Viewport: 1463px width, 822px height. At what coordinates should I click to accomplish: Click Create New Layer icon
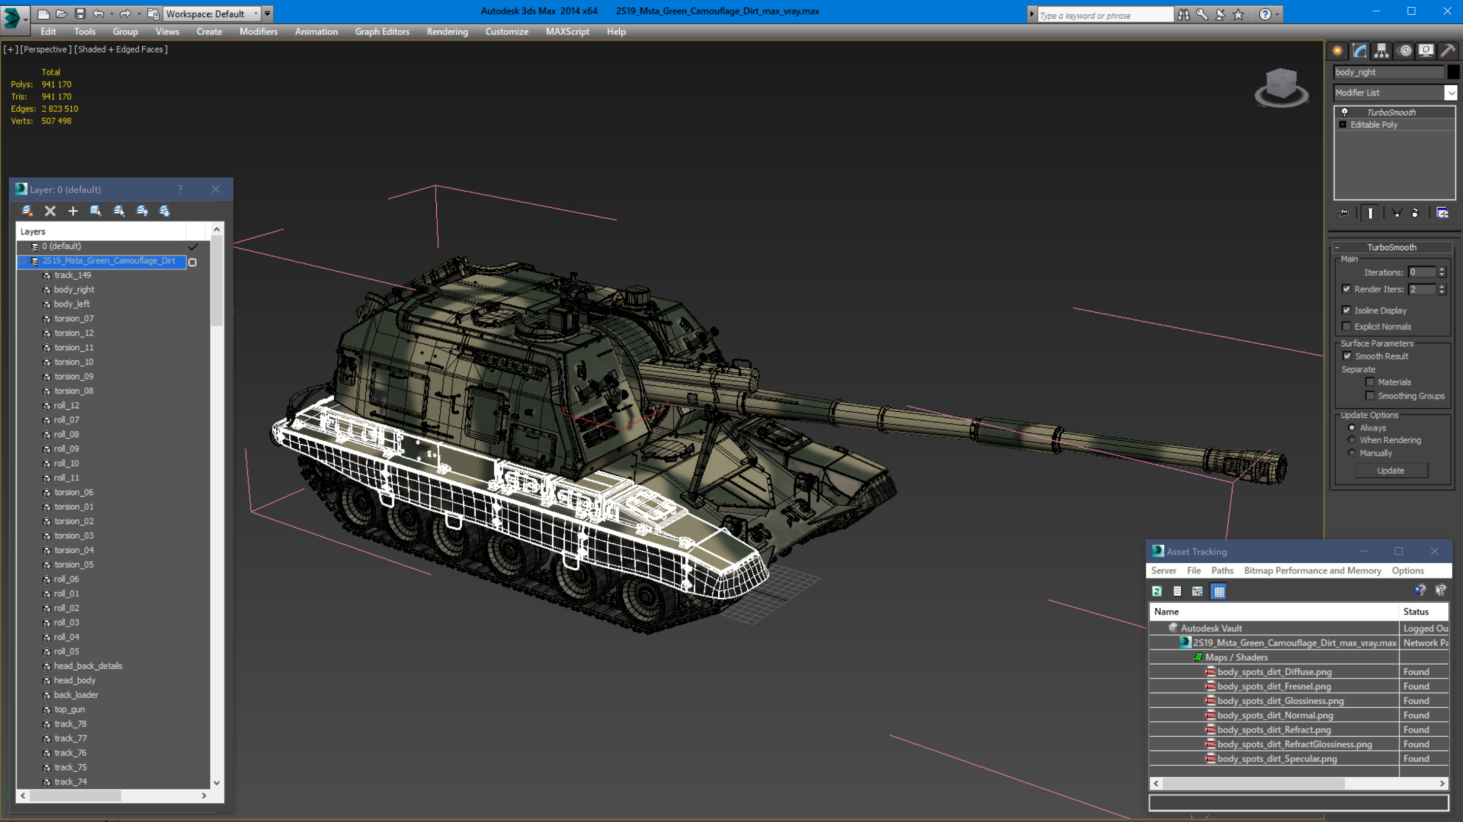(x=27, y=211)
